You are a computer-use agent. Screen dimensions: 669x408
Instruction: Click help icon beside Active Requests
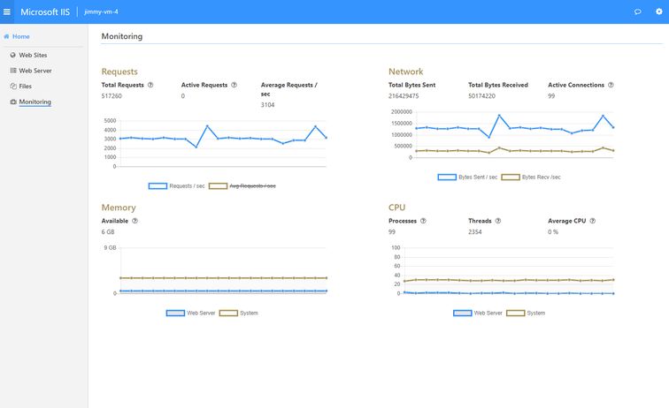coord(235,85)
